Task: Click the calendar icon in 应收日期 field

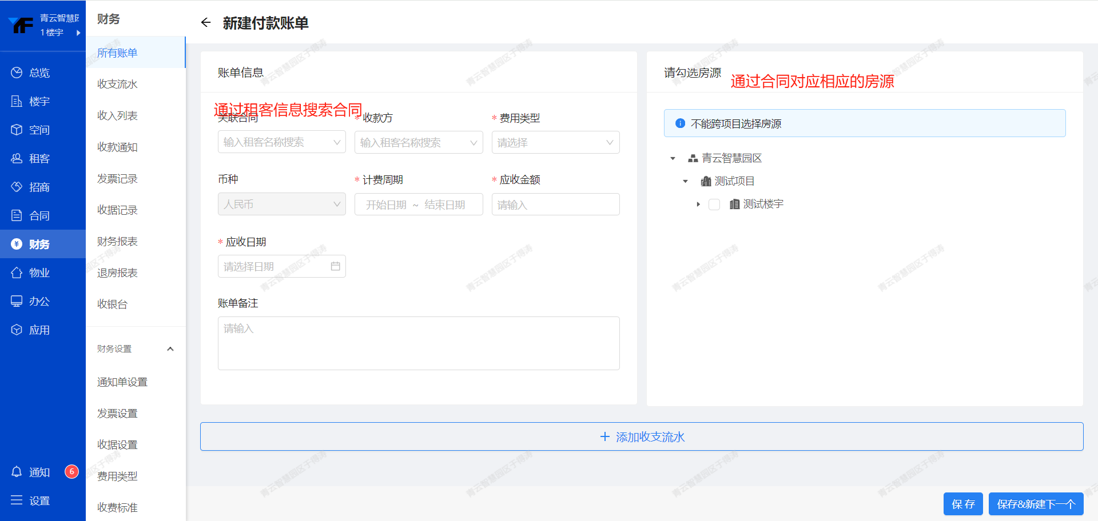Action: pyautogui.click(x=335, y=266)
